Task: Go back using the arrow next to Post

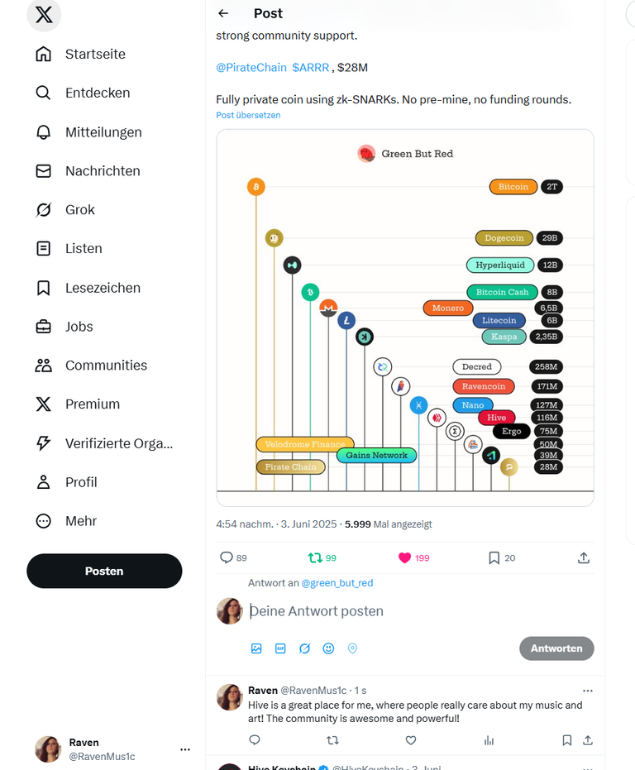Action: [223, 13]
